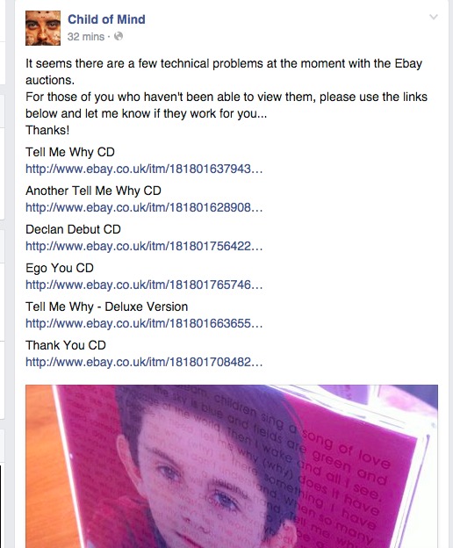
Task: Click the "Another Tell Me Why CD" label
Action: tap(93, 191)
